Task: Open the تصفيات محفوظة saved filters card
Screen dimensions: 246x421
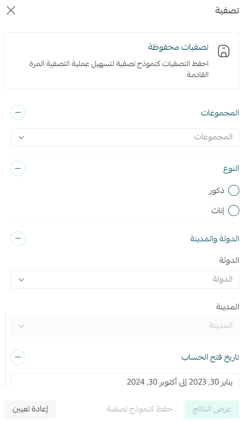Action: coord(122,61)
